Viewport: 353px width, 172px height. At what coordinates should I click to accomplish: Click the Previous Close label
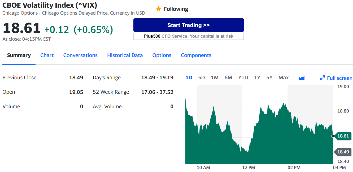click(x=19, y=78)
